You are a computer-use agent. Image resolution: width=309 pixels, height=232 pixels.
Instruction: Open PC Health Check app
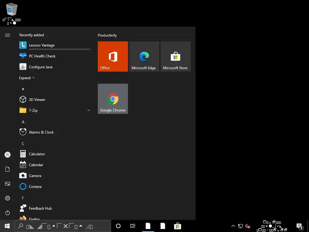pyautogui.click(x=55, y=56)
